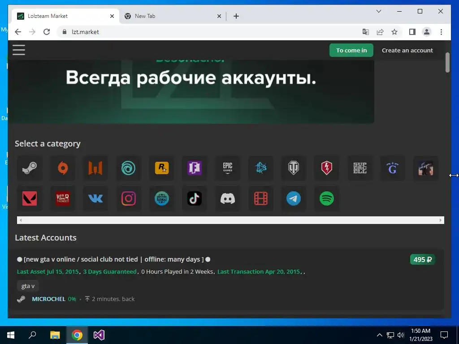The width and height of the screenshot is (459, 344).
Task: Click Last Asset Jul 15, 2015 text
Action: point(48,272)
